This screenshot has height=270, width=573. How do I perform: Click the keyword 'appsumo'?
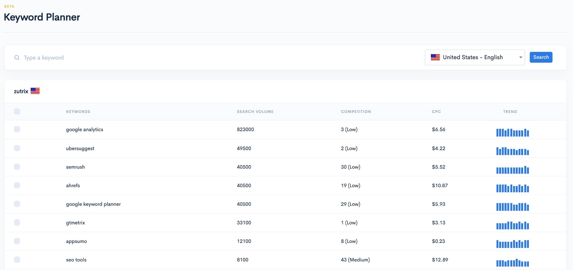(x=76, y=241)
